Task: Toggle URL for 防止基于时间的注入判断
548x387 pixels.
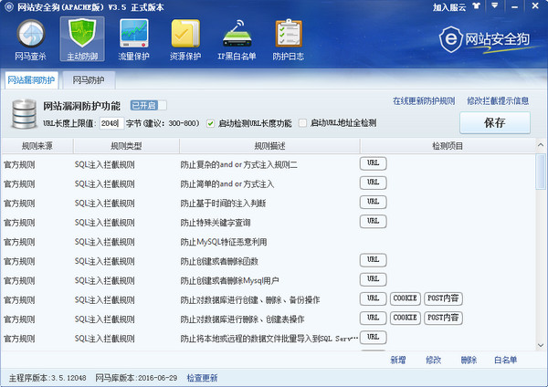Action: 373,202
